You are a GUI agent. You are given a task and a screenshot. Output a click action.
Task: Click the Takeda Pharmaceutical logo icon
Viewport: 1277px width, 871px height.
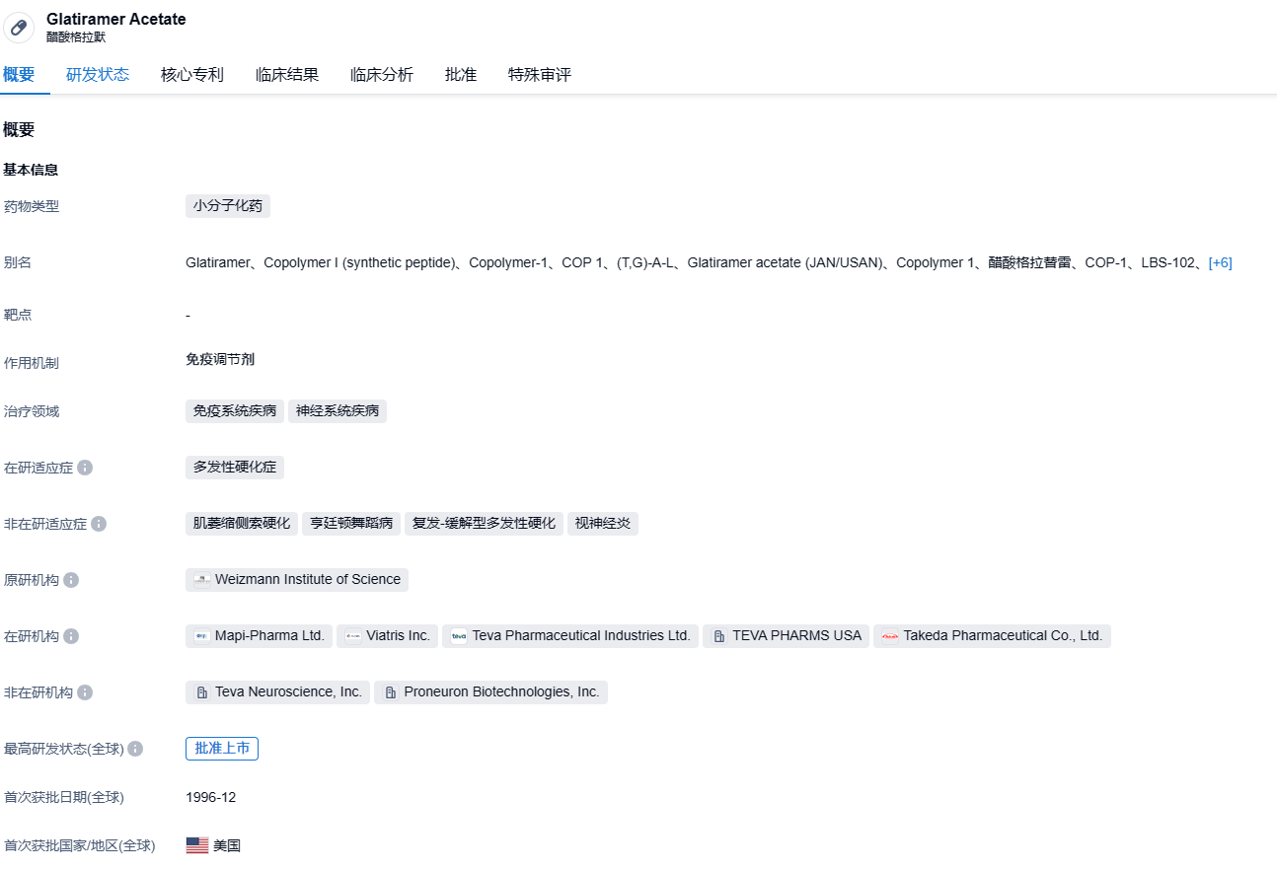(x=890, y=636)
